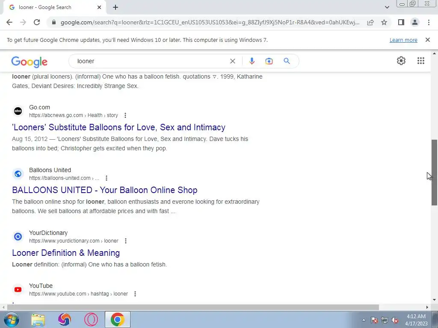Screen dimensions: 438x328
Task: Open Looner Definition & Meaning result
Action: coord(66,253)
